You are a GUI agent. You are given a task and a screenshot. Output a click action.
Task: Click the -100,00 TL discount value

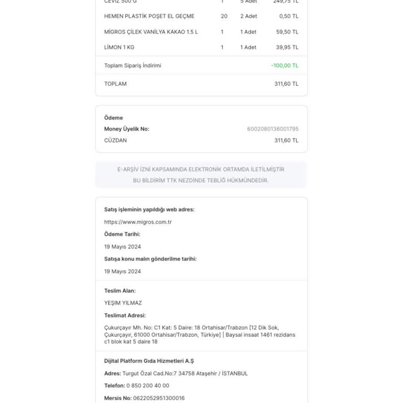point(284,66)
